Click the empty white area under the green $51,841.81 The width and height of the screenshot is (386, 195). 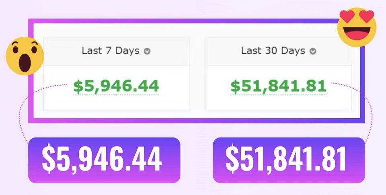point(278,103)
